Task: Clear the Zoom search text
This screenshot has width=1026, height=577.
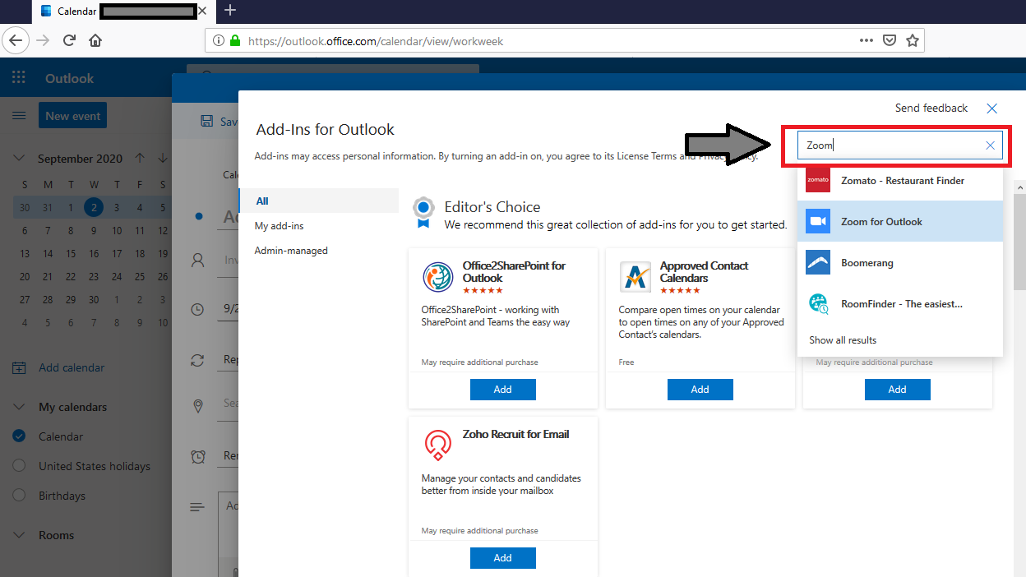Action: tap(990, 145)
